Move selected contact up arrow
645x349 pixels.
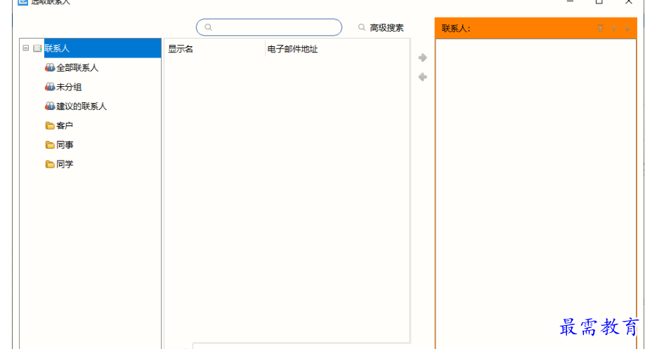tap(614, 28)
